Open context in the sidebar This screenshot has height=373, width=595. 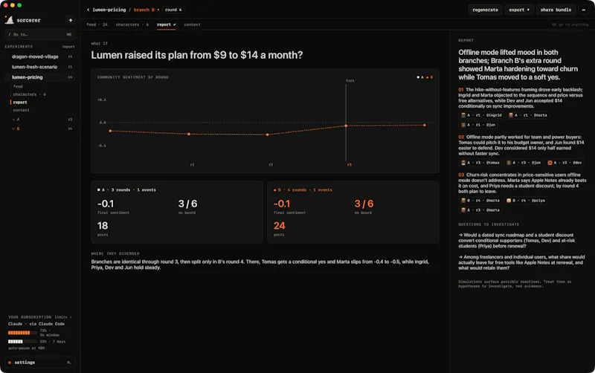pos(22,110)
